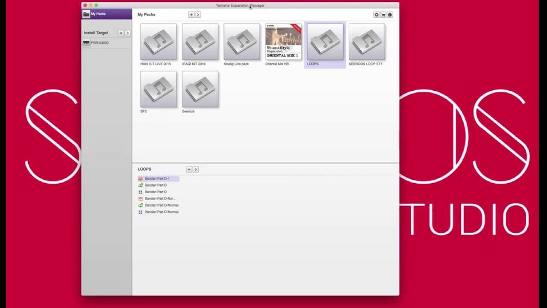Click the arrow button beside the LOOPS heading
The width and height of the screenshot is (547, 308).
point(196,169)
